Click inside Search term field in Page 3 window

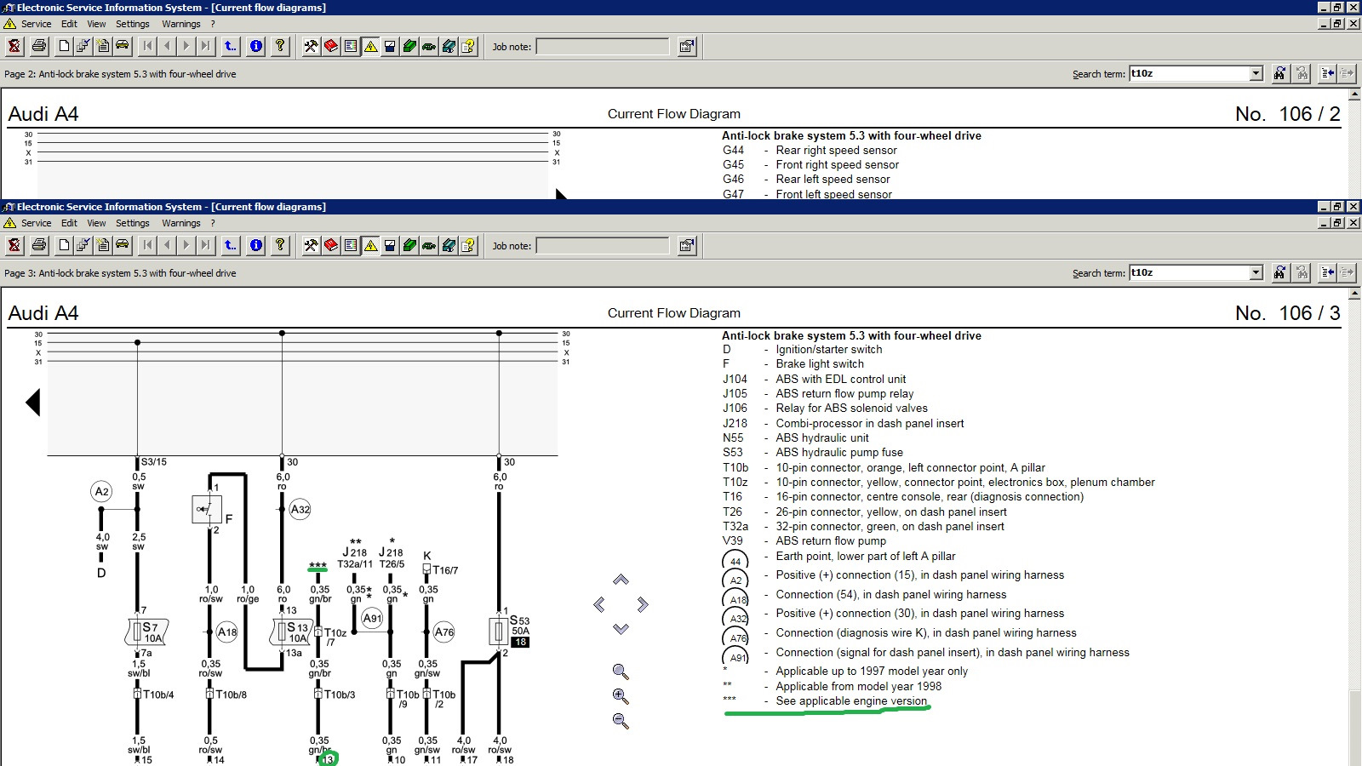1189,272
